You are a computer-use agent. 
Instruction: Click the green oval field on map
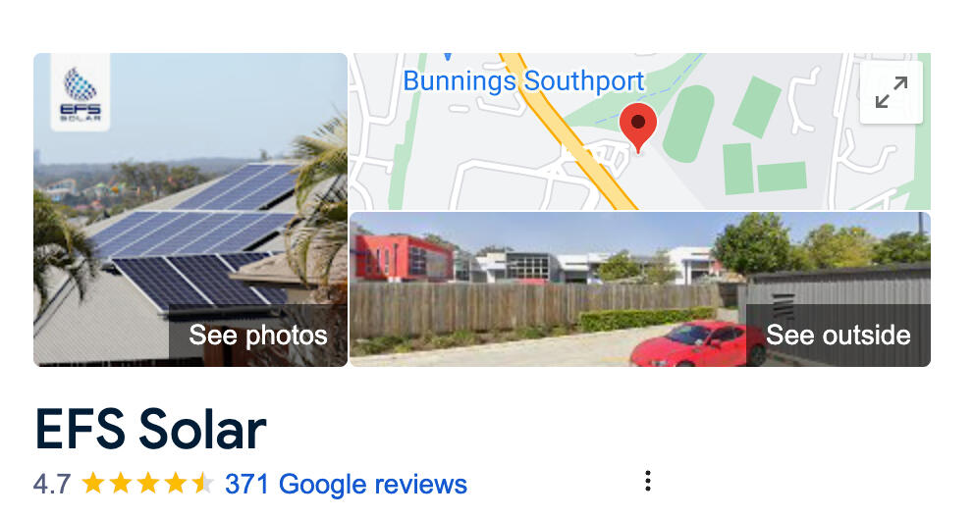tap(688, 124)
